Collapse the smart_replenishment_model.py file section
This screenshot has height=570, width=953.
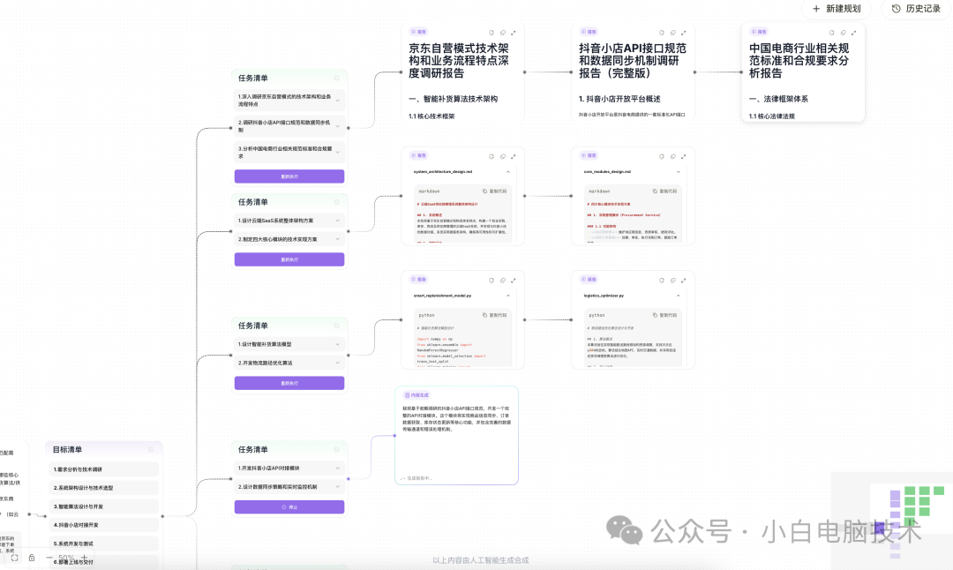pos(508,296)
